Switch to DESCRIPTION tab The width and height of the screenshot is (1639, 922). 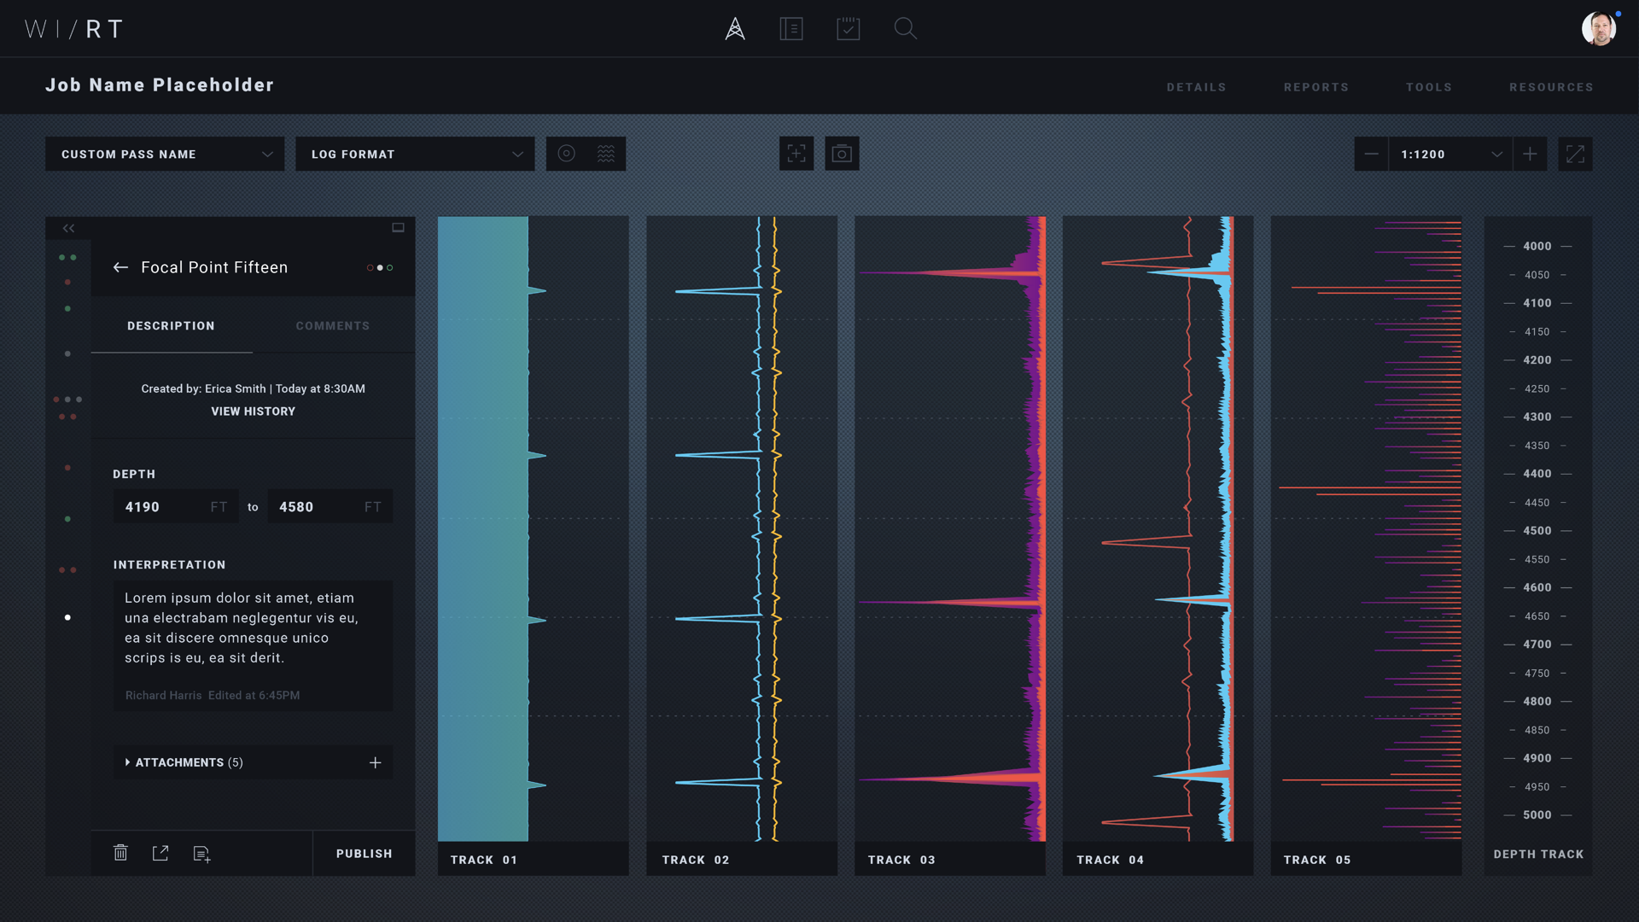coord(171,326)
